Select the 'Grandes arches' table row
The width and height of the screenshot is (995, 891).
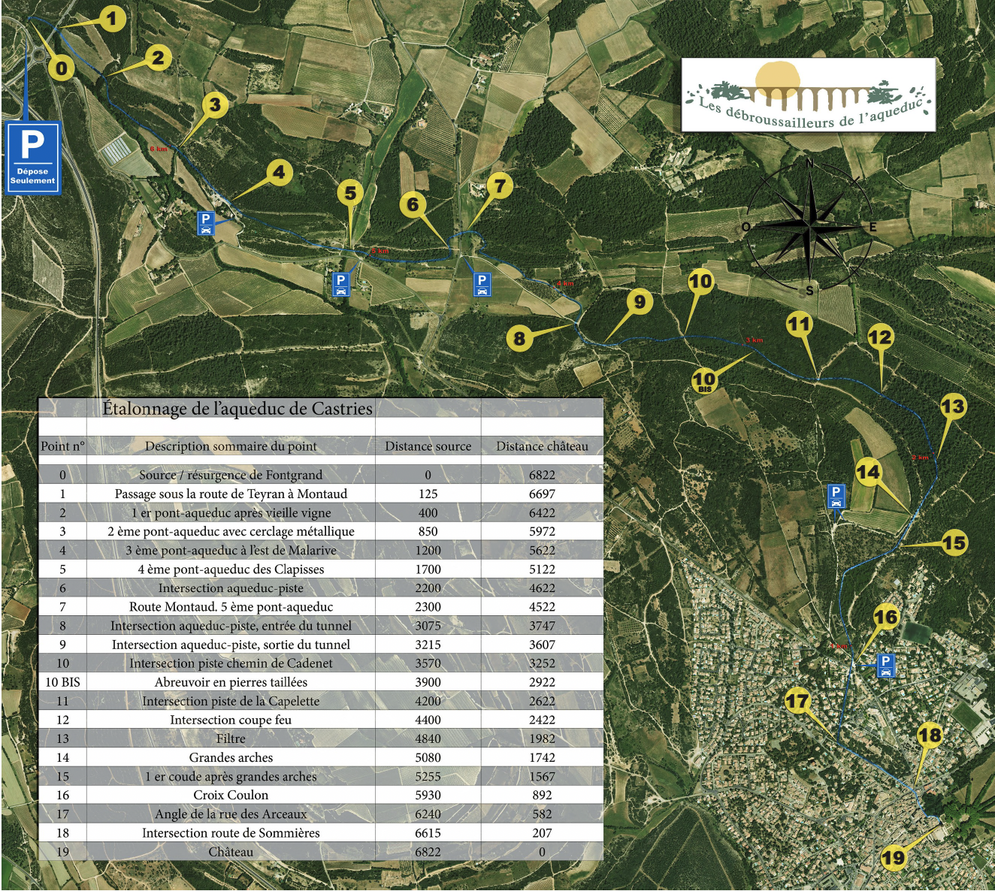(x=231, y=757)
